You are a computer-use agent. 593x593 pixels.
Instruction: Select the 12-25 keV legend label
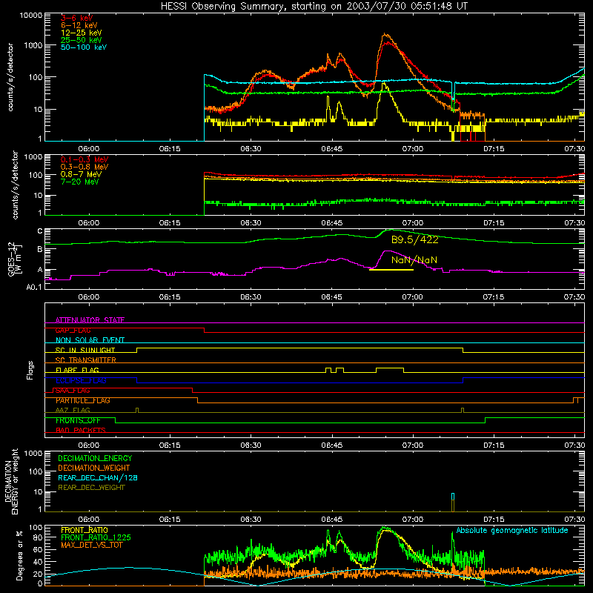click(x=82, y=33)
